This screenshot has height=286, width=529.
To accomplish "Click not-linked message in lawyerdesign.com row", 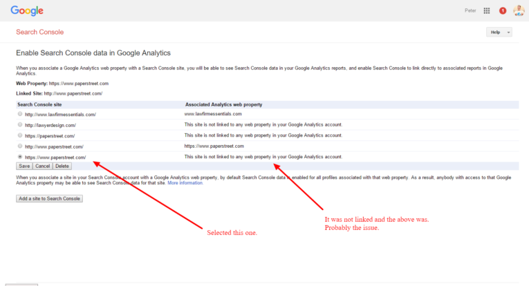I will tap(263, 124).
